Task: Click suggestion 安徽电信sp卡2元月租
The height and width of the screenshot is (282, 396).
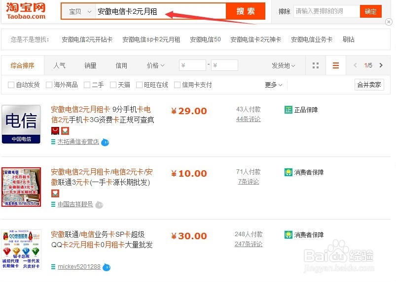Action: [x=151, y=39]
